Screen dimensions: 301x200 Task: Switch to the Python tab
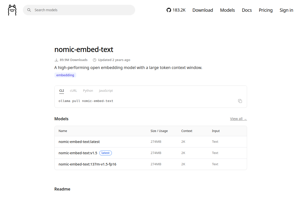tap(88, 91)
